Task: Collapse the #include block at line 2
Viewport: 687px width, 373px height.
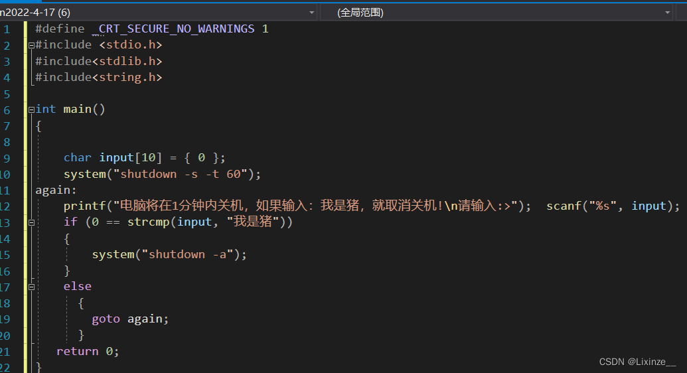Action: coord(31,45)
